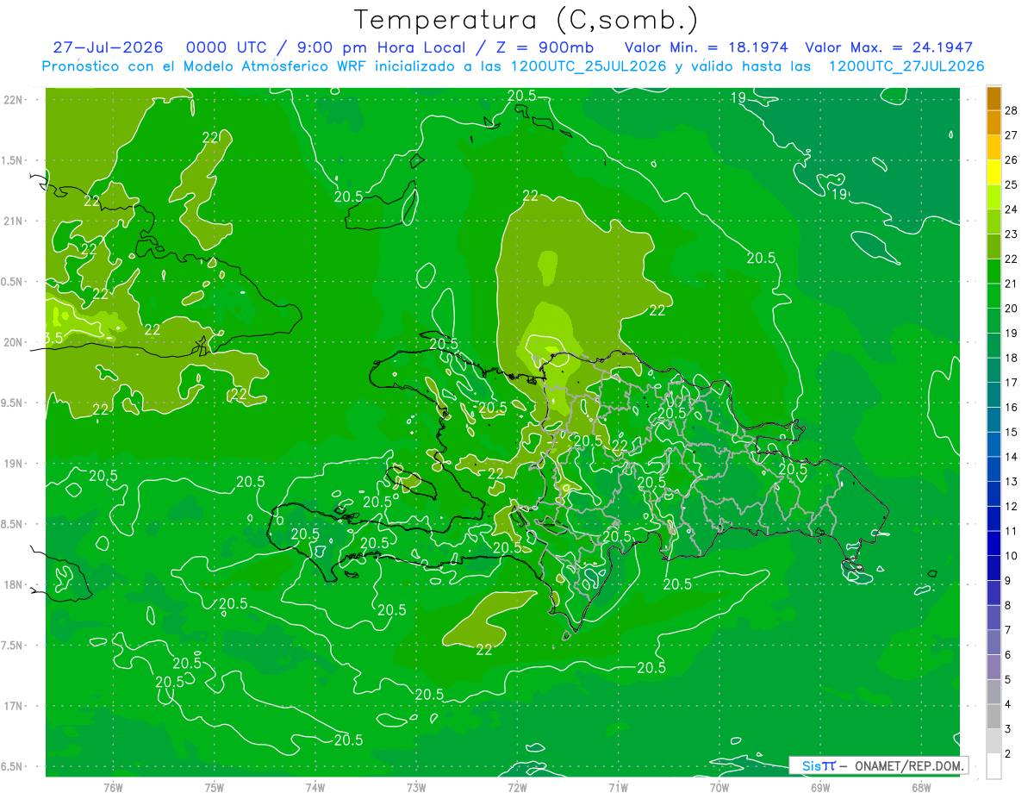Click the 'Valor Min. = 18.1974' readout
This screenshot has height=799, width=1034.
[x=706, y=47]
